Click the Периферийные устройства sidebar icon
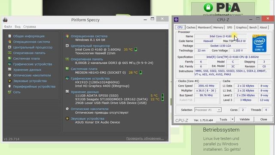Viewport: 275px width, 155px height. click(9, 86)
